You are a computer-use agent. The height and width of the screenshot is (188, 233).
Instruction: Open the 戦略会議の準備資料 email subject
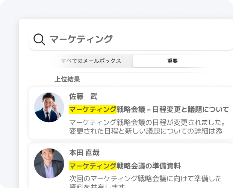tap(149, 165)
